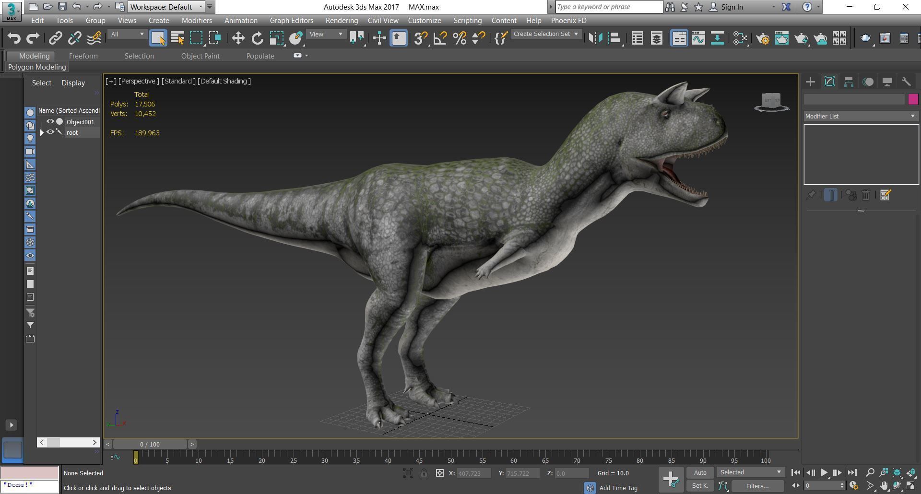Click the time slider 0 / 100 handle
The height and width of the screenshot is (494, 921).
pyautogui.click(x=150, y=444)
